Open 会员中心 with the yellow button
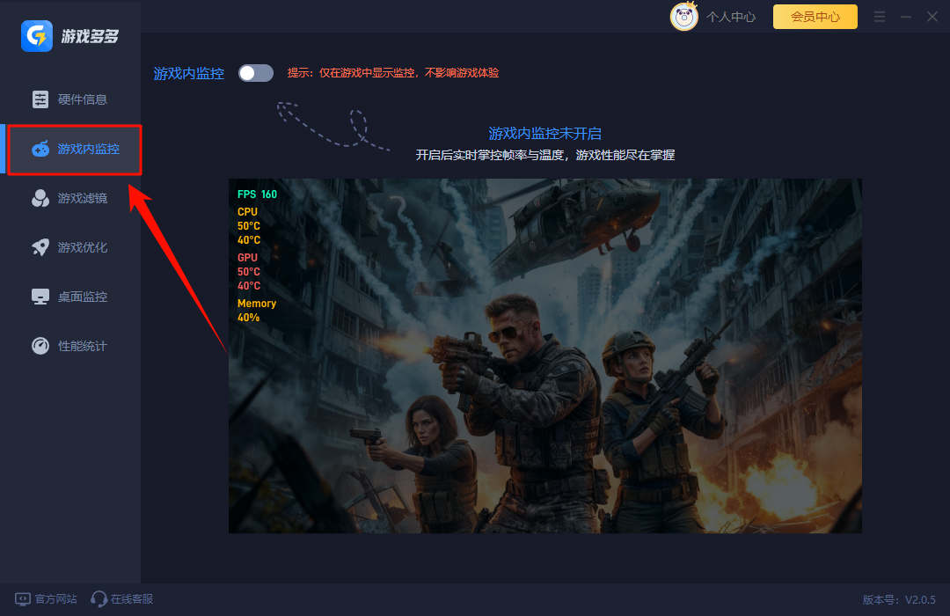Screen dimensions: 950x616 point(815,16)
